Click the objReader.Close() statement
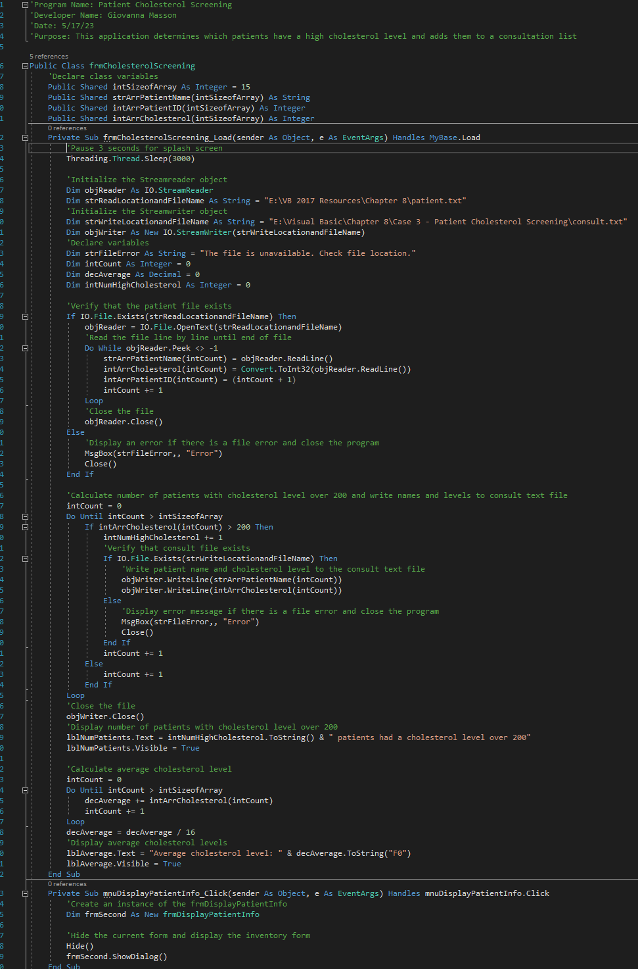The height and width of the screenshot is (969, 638). (x=124, y=422)
